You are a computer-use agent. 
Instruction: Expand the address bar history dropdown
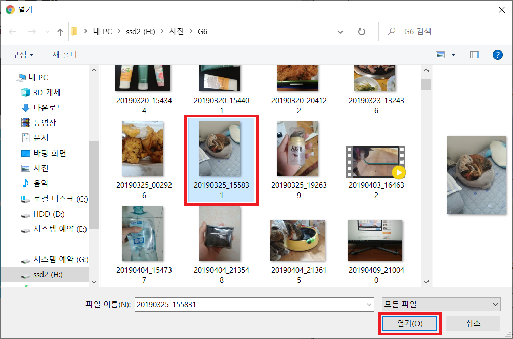point(340,32)
